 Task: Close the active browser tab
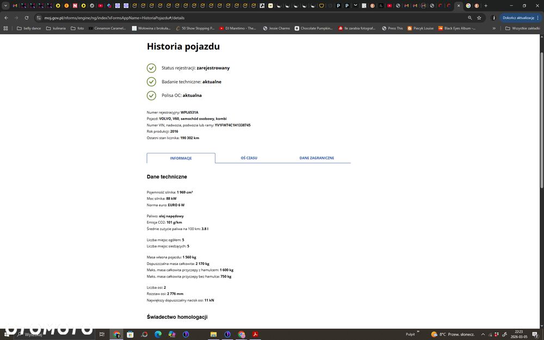(459, 5)
